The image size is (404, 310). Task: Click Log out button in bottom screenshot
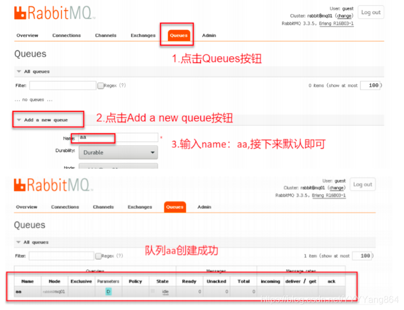tap(363, 185)
